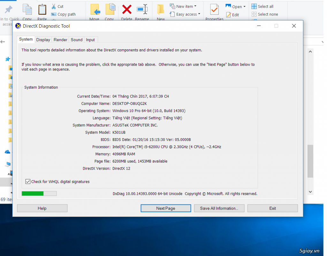Click the New folder icon
The image size is (327, 256).
pyautogui.click(x=161, y=10)
